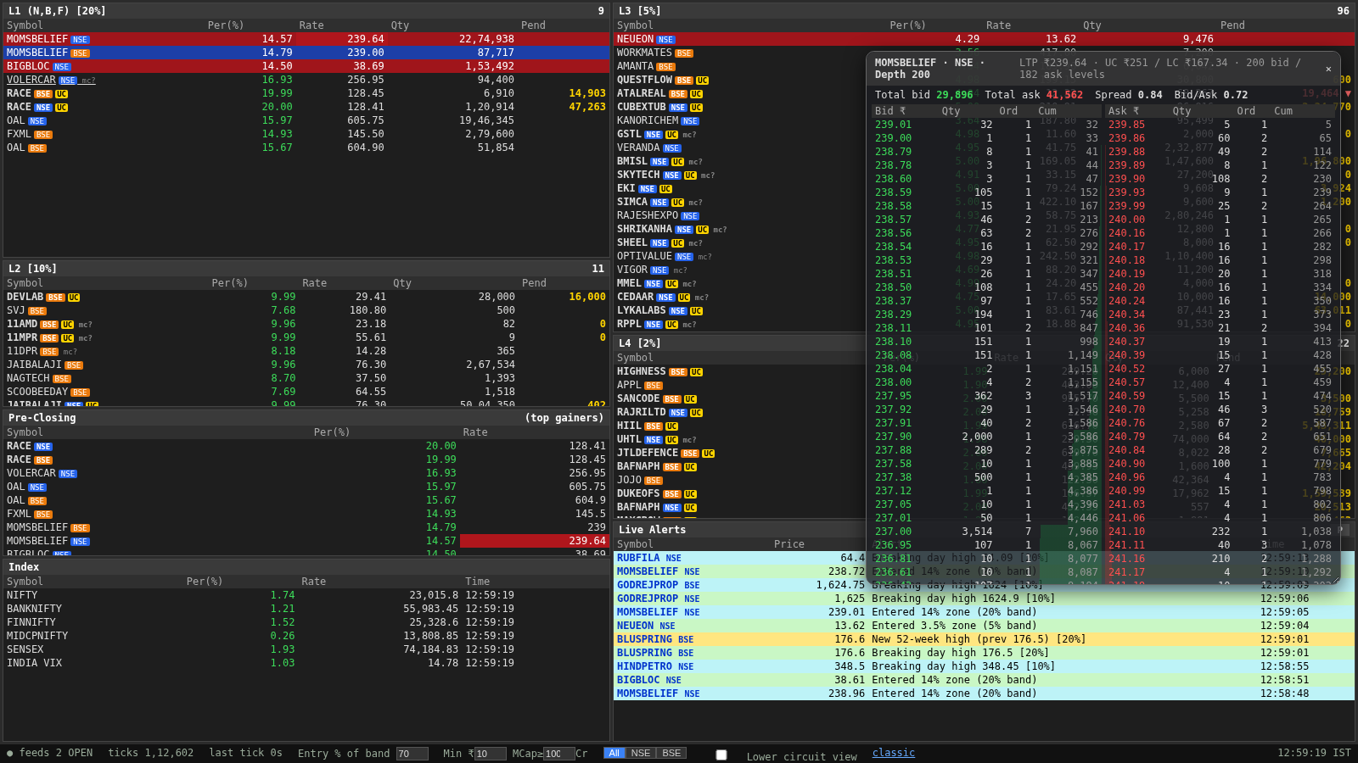Click the UC badge beside HIGHNESS in L4
1358x763 pixels.
pyautogui.click(x=696, y=372)
